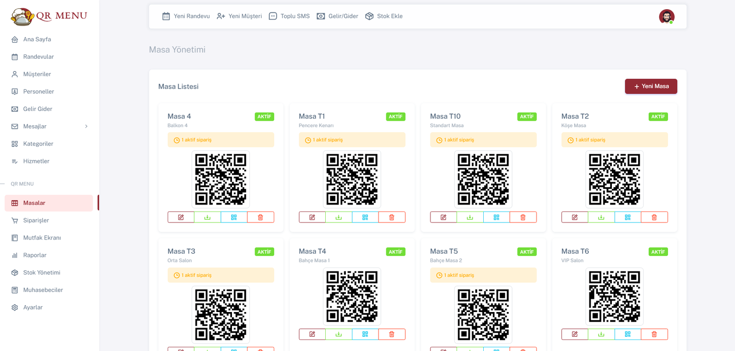Screen dimensions: 735x351
Task: Delete Masa T2 using the trash icon
Action: click(x=654, y=217)
